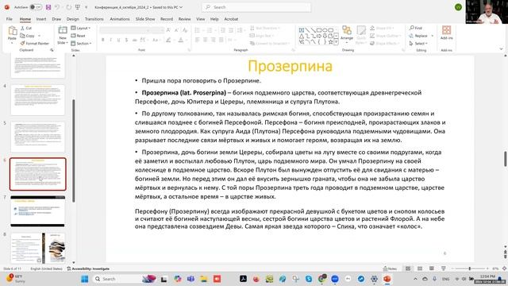Pick the star shape in gallery
Image resolution: width=508 pixels, height=286 pixels.
[330, 42]
